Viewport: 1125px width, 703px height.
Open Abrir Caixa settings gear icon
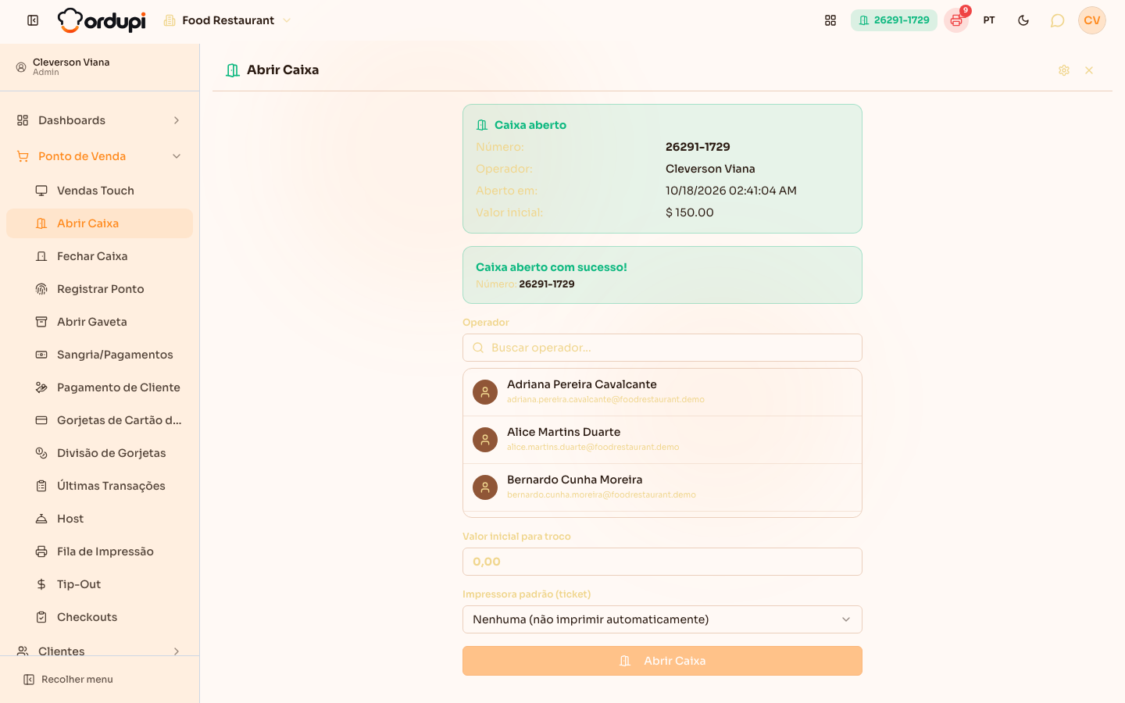pyautogui.click(x=1064, y=70)
